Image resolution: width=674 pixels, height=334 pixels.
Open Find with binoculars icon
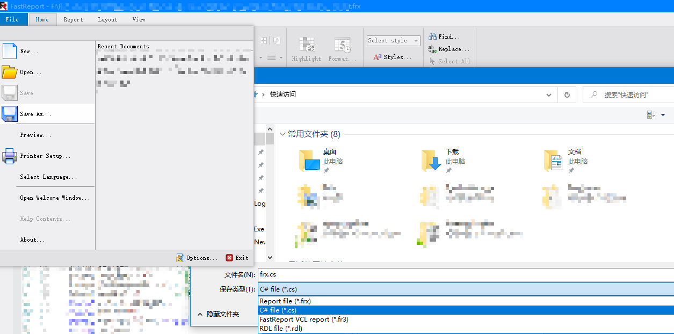[x=432, y=37]
